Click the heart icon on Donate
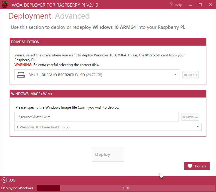The image size is (216, 192). (x=190, y=166)
